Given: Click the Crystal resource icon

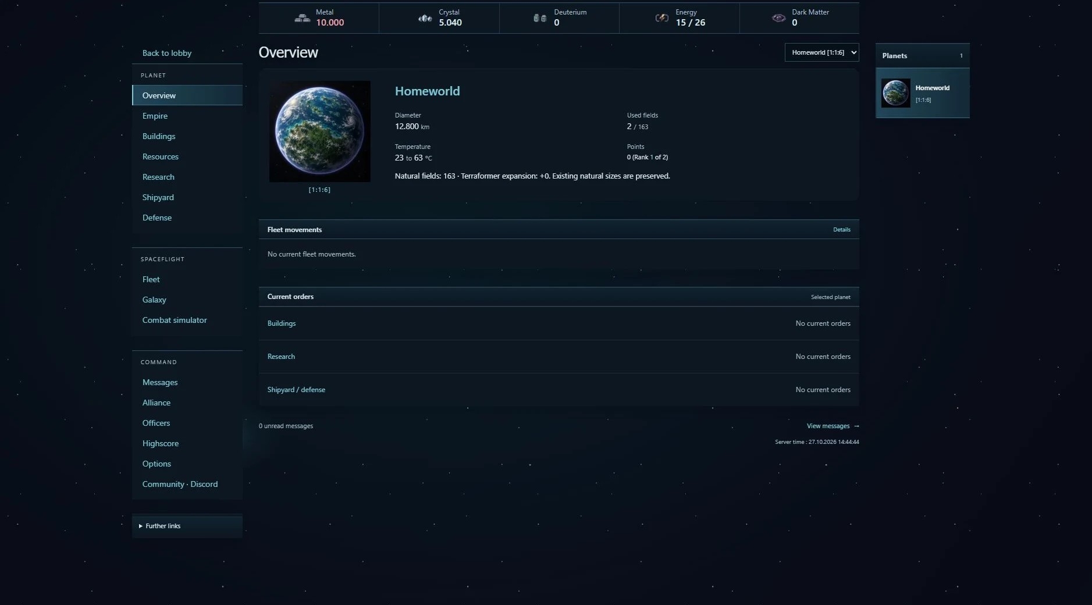Looking at the screenshot, I should click(425, 18).
